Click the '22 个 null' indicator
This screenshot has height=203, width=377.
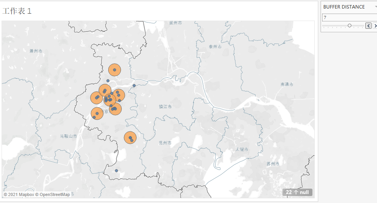[297, 192]
